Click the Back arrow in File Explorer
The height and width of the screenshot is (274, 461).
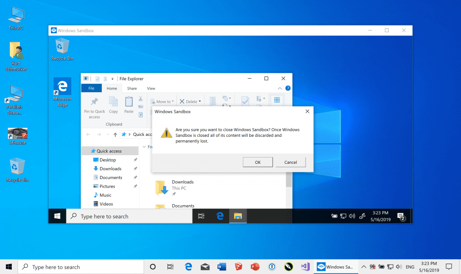click(89, 135)
